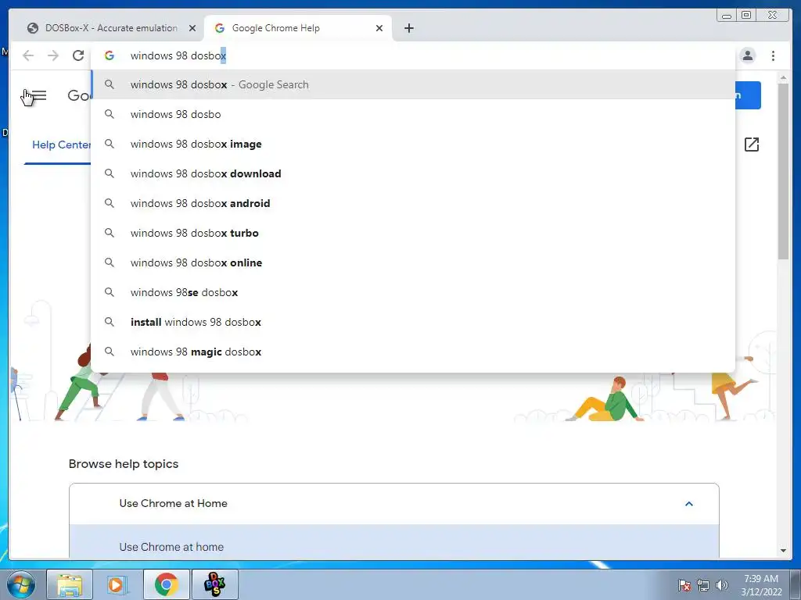
Task: Maximize the Chrome window
Action: pyautogui.click(x=746, y=16)
